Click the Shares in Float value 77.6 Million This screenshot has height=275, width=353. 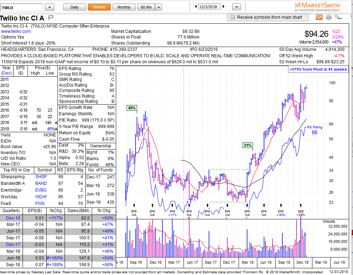tap(189, 37)
